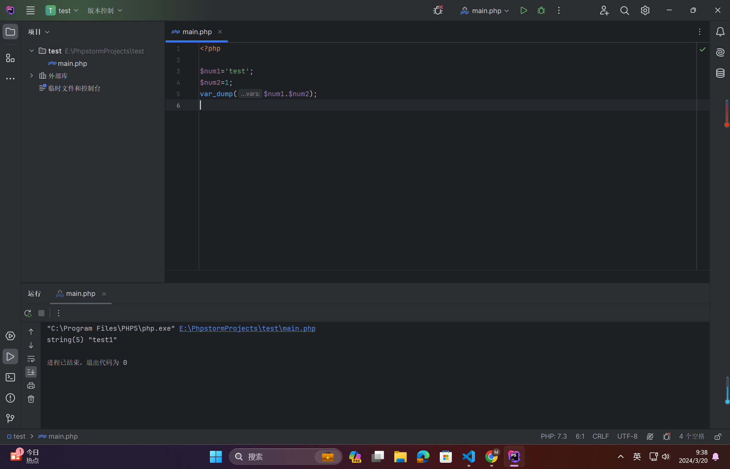Open the Git tool window icon
Image resolution: width=730 pixels, height=469 pixels.
tap(10, 418)
